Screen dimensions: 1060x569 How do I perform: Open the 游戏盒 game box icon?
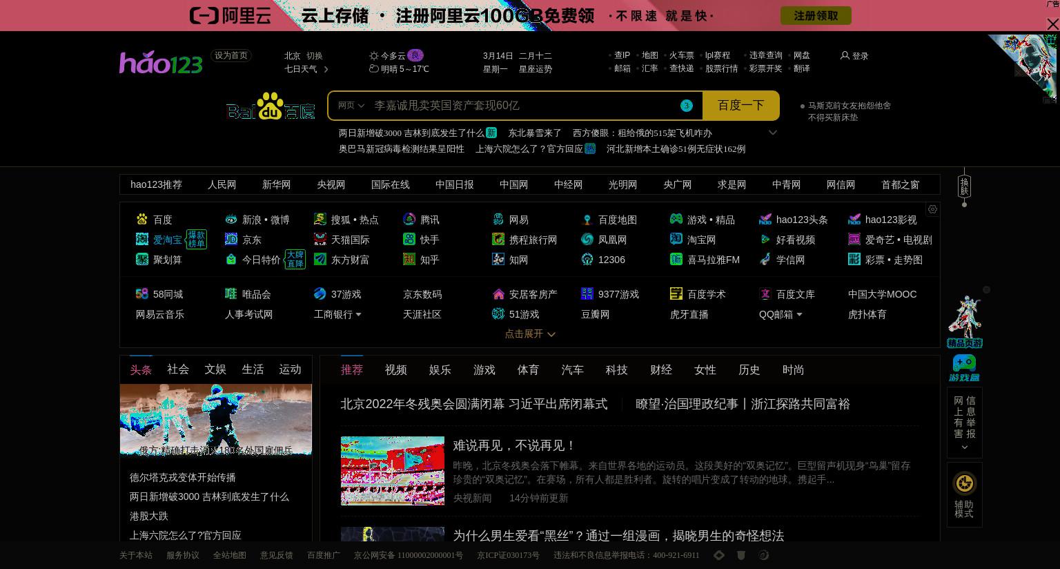point(964,368)
